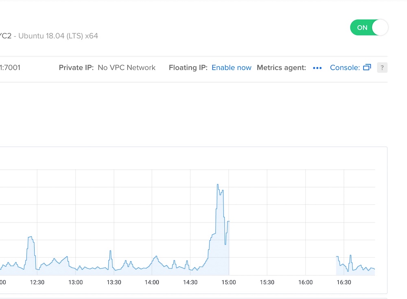Click the Console link
Image resolution: width=407 pixels, height=299 pixels.
point(344,68)
